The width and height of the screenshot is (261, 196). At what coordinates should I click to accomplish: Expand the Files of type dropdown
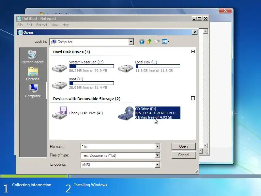pyautogui.click(x=157, y=155)
